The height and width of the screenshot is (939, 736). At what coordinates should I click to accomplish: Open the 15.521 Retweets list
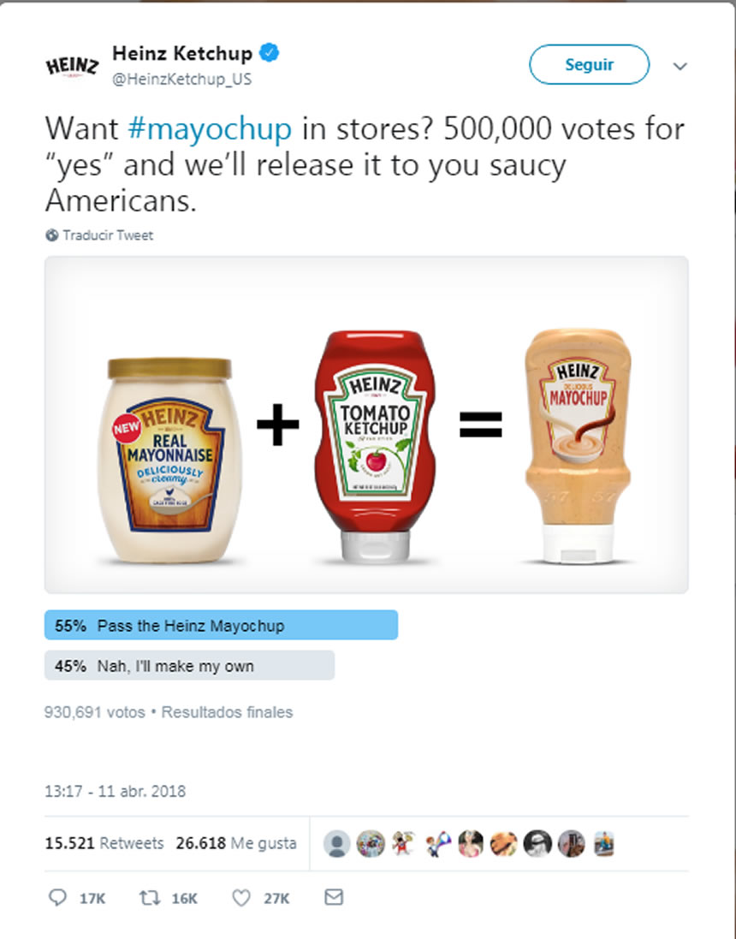coord(104,843)
